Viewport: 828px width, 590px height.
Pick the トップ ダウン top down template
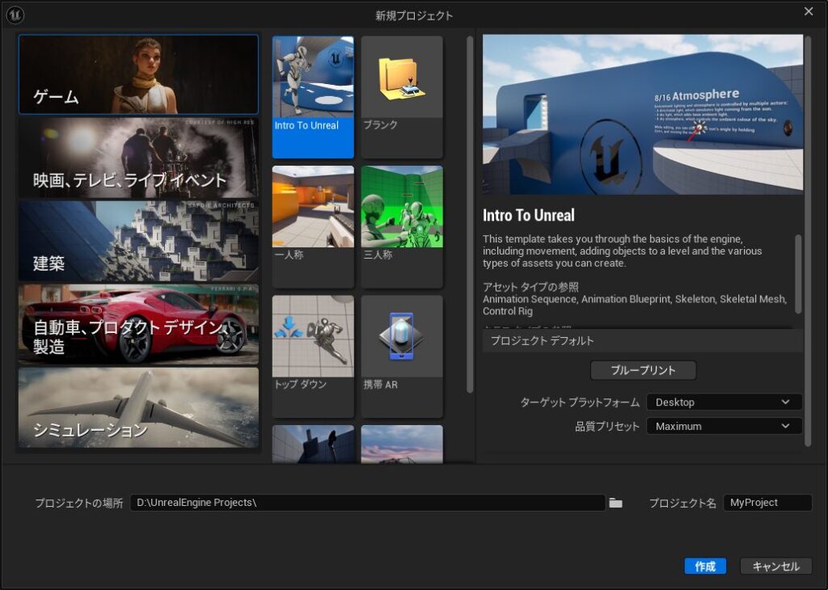(x=313, y=356)
